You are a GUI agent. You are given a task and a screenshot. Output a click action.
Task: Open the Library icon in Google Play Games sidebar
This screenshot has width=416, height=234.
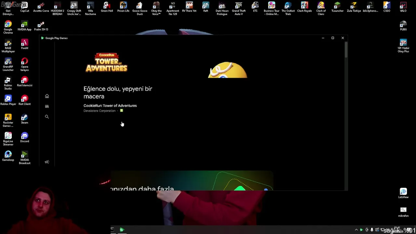coord(47,106)
